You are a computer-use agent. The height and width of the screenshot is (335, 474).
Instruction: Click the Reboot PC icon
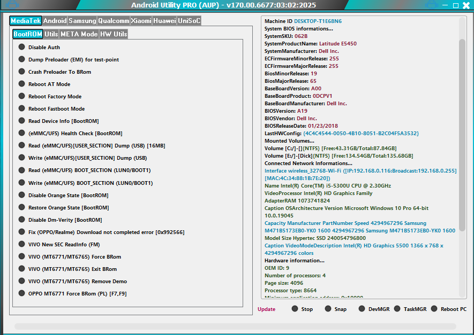coord(433,308)
